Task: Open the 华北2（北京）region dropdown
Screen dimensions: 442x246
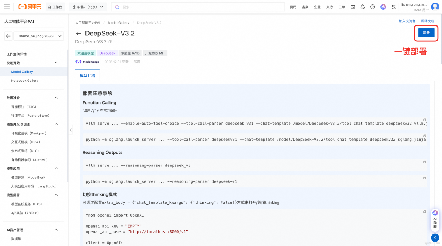Action: point(88,6)
